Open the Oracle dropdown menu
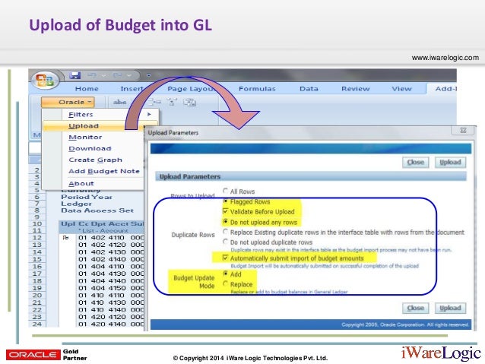 (68, 102)
